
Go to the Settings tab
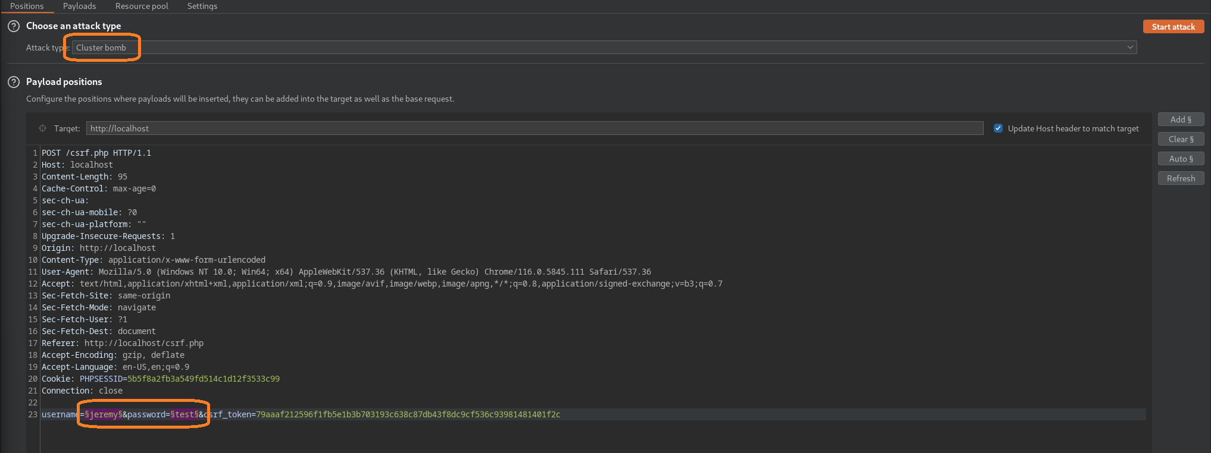click(202, 6)
